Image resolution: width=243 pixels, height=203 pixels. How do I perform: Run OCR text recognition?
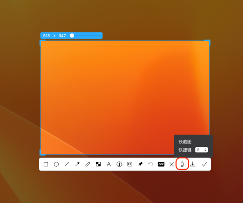161,164
